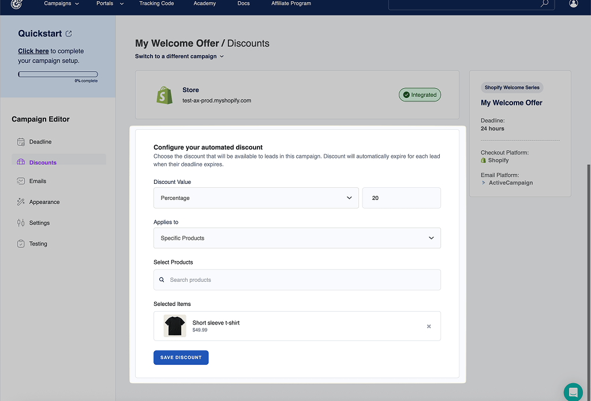591x401 pixels.
Task: Click the search magnifier icon in top bar
Action: coord(544,3)
